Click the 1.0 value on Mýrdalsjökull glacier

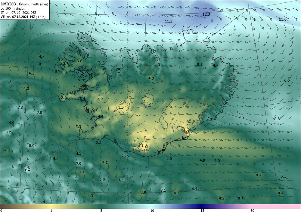pyautogui.click(x=144, y=145)
